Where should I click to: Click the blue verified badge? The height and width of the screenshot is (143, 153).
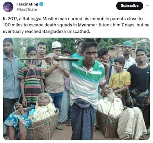tap(41, 4)
